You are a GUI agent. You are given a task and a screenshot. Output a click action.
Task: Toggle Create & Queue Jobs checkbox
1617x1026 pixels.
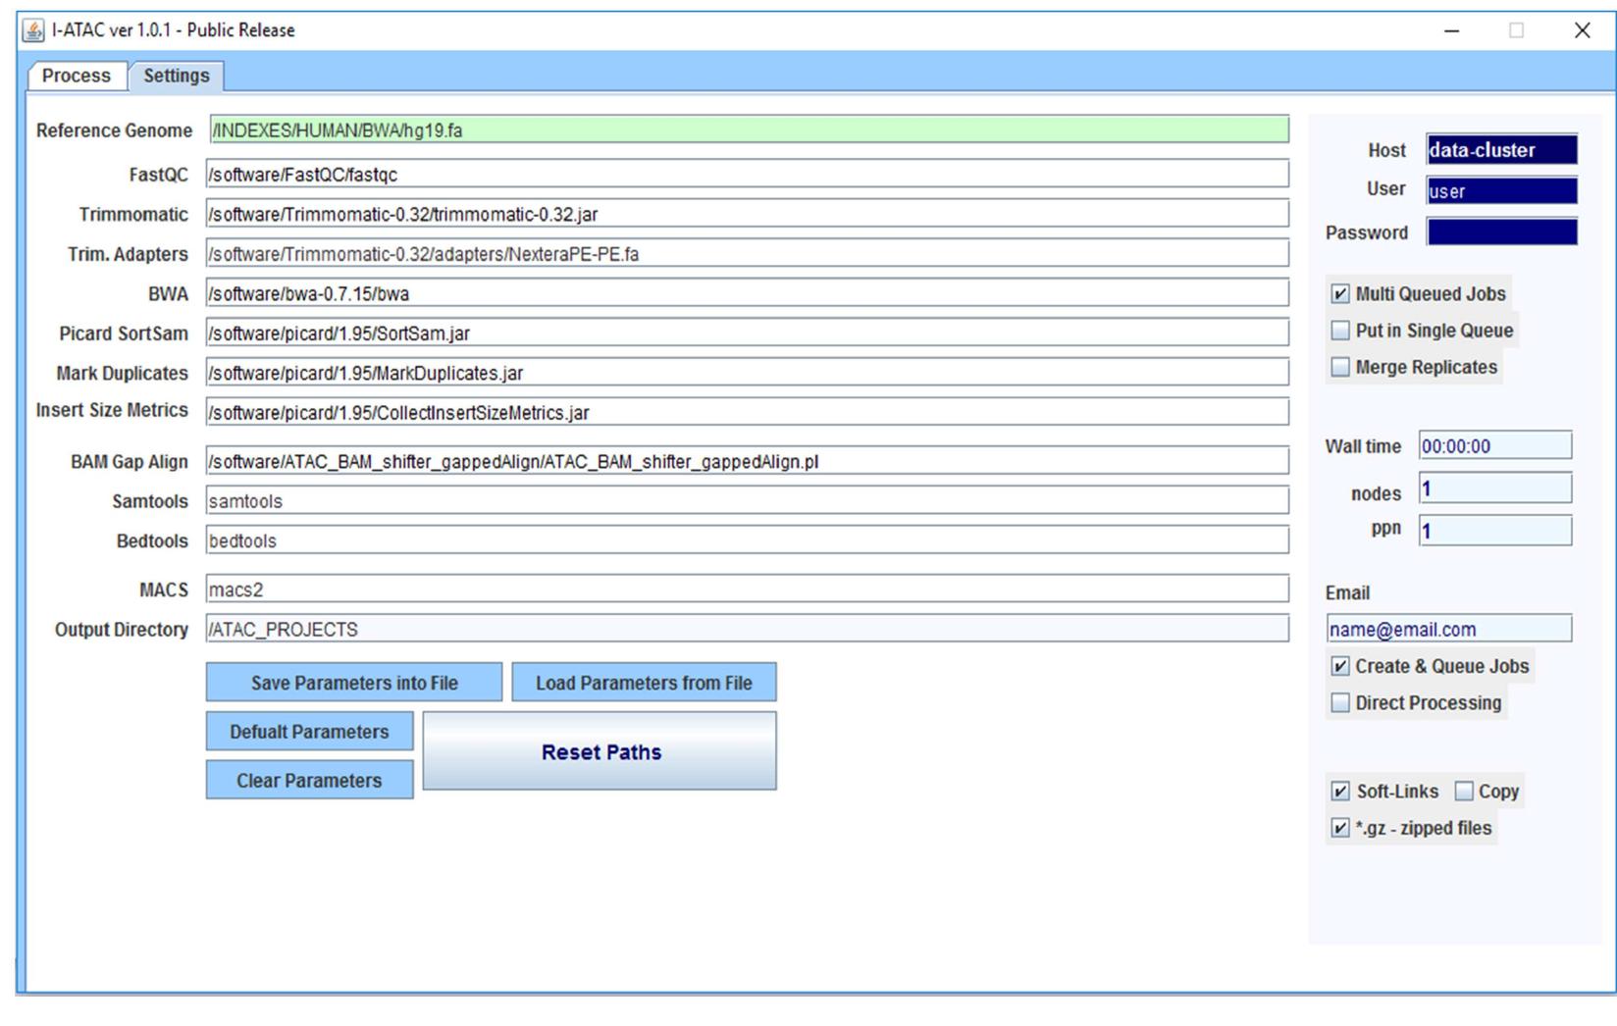coord(1340,666)
